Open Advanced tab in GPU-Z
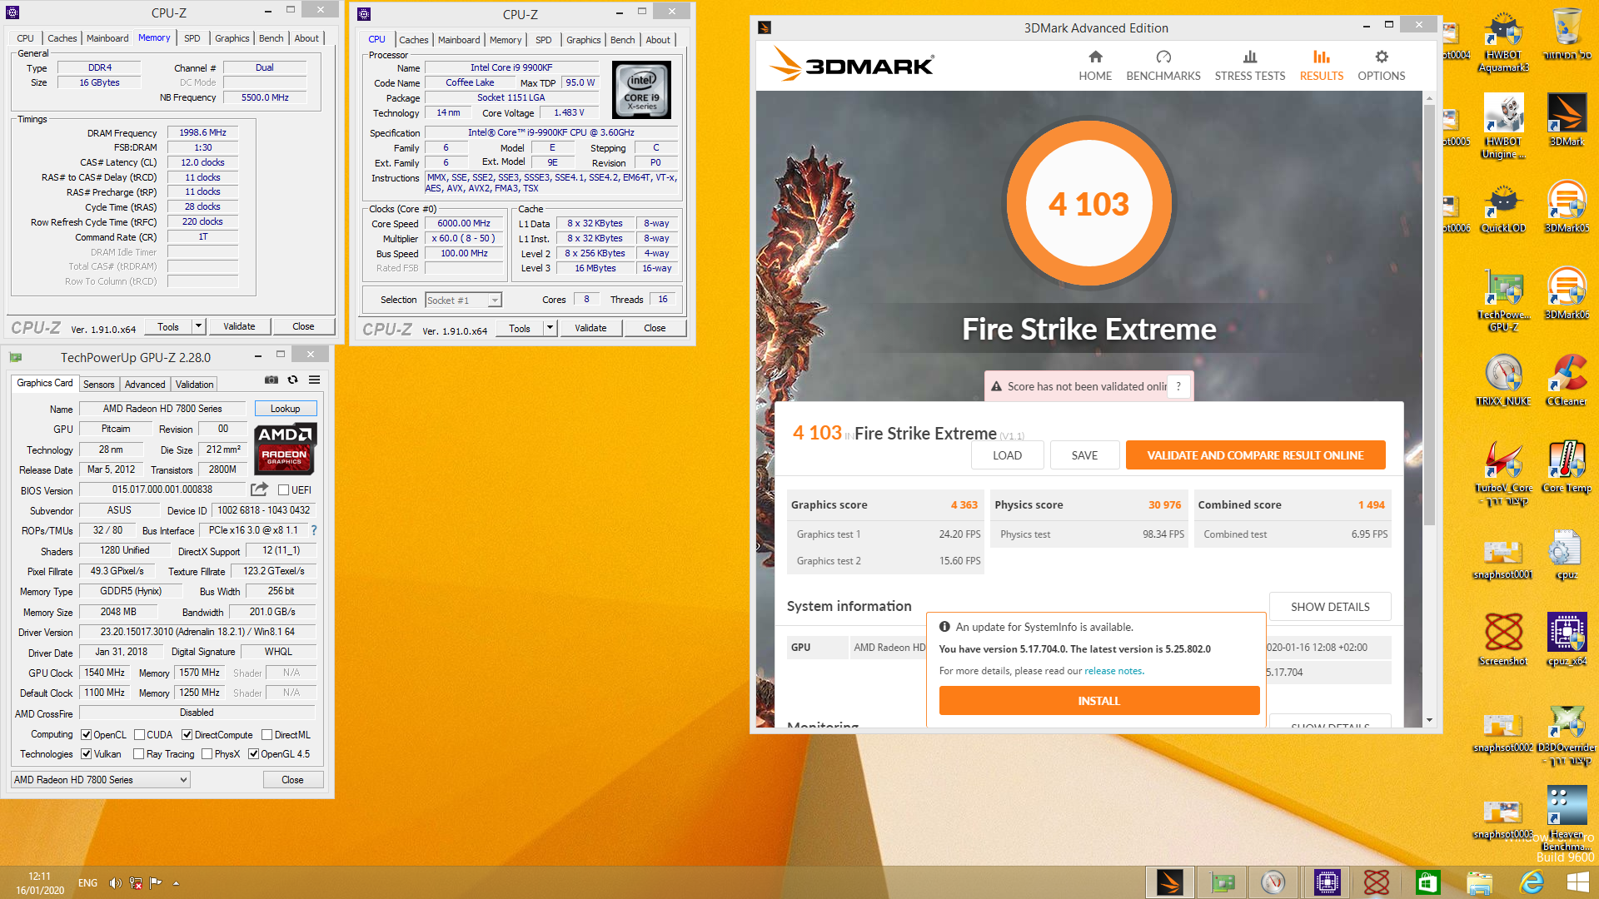1599x899 pixels. [x=145, y=384]
